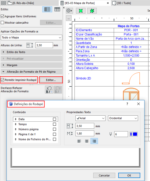Click the 1,500×2,500 size value
The width and height of the screenshot is (150, 181).
[131, 56]
